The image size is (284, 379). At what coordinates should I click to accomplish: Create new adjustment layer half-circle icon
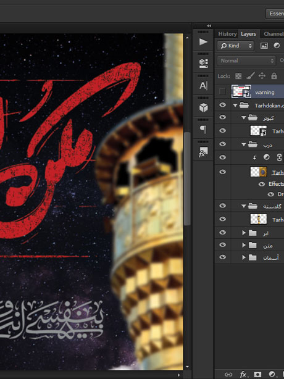click(x=272, y=375)
